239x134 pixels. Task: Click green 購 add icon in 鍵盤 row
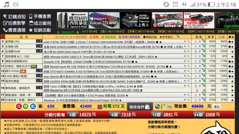[x=204, y=95]
